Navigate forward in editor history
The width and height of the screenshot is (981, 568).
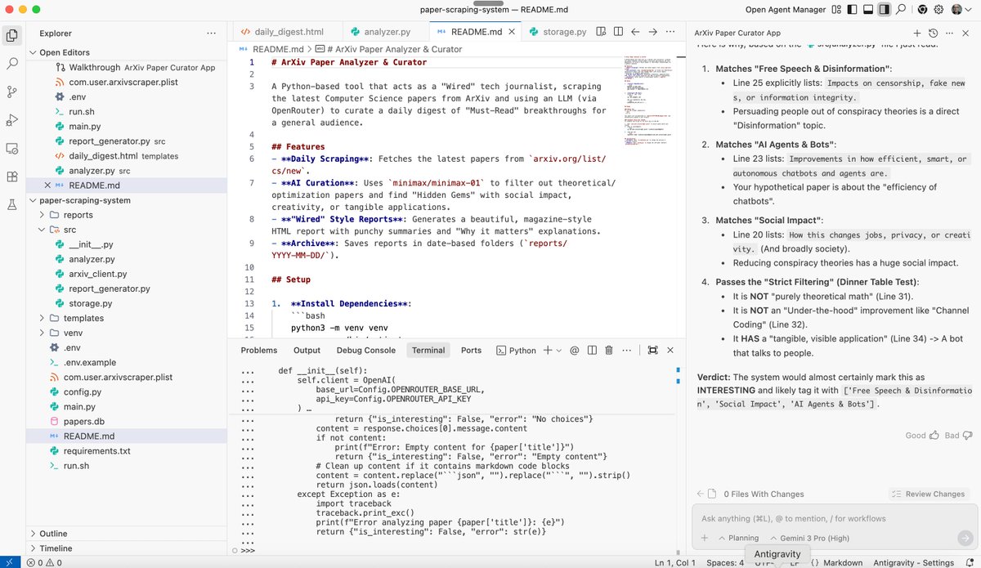652,32
